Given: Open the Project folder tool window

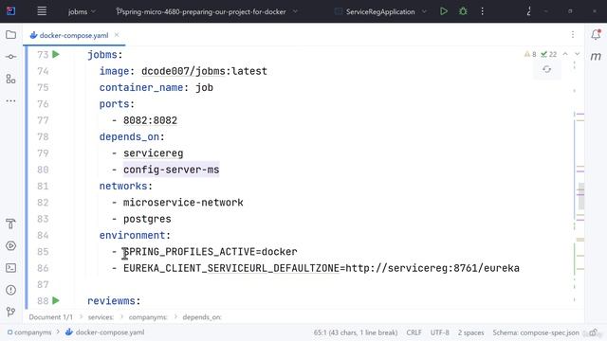Looking at the screenshot, I should point(10,35).
